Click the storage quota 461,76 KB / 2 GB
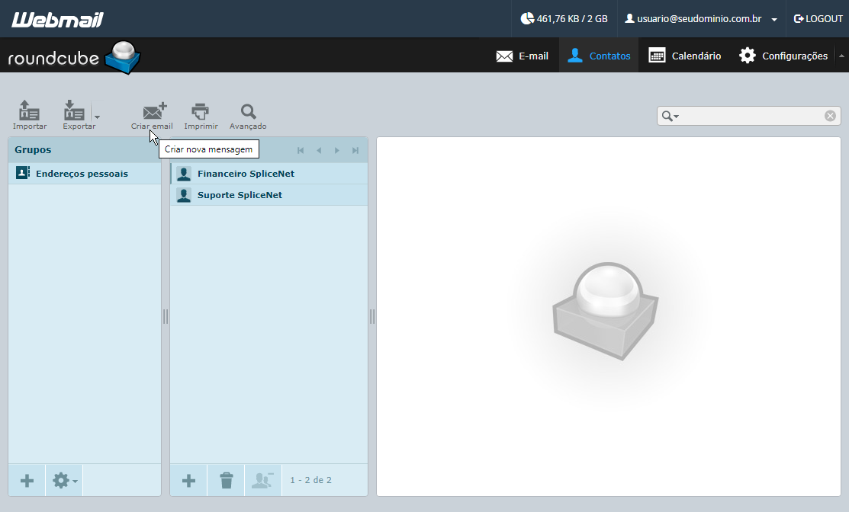849x512 pixels. click(x=564, y=19)
